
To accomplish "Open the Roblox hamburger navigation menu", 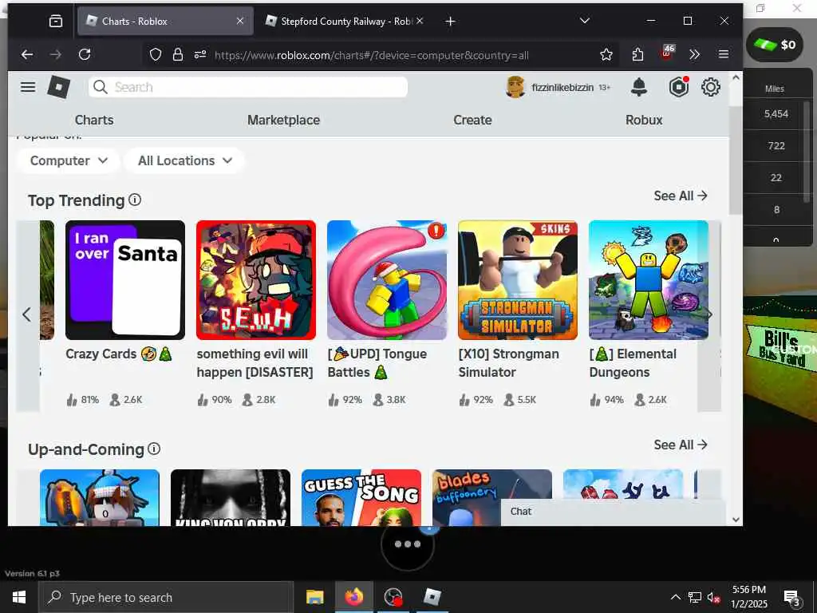I will pos(28,87).
